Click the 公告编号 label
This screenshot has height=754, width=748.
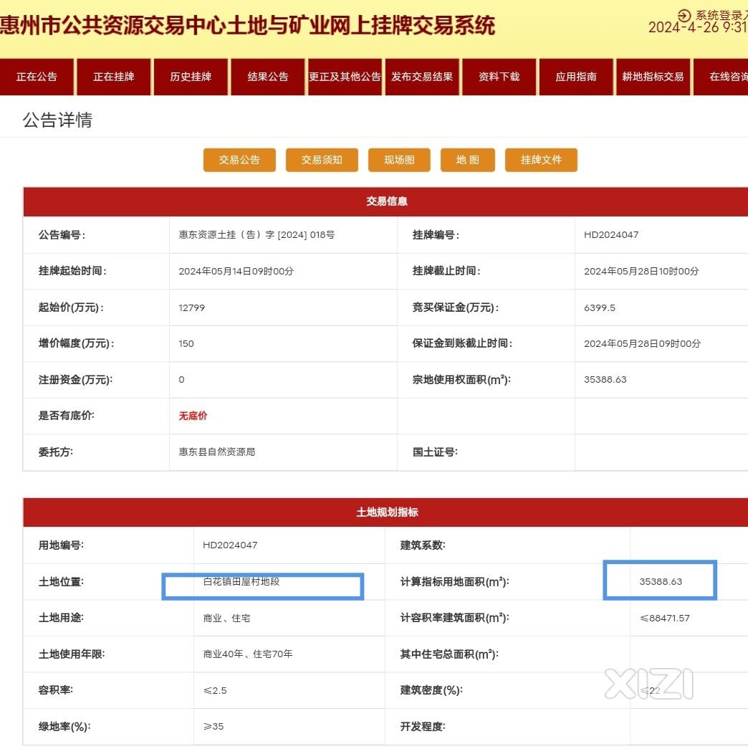[x=62, y=235]
